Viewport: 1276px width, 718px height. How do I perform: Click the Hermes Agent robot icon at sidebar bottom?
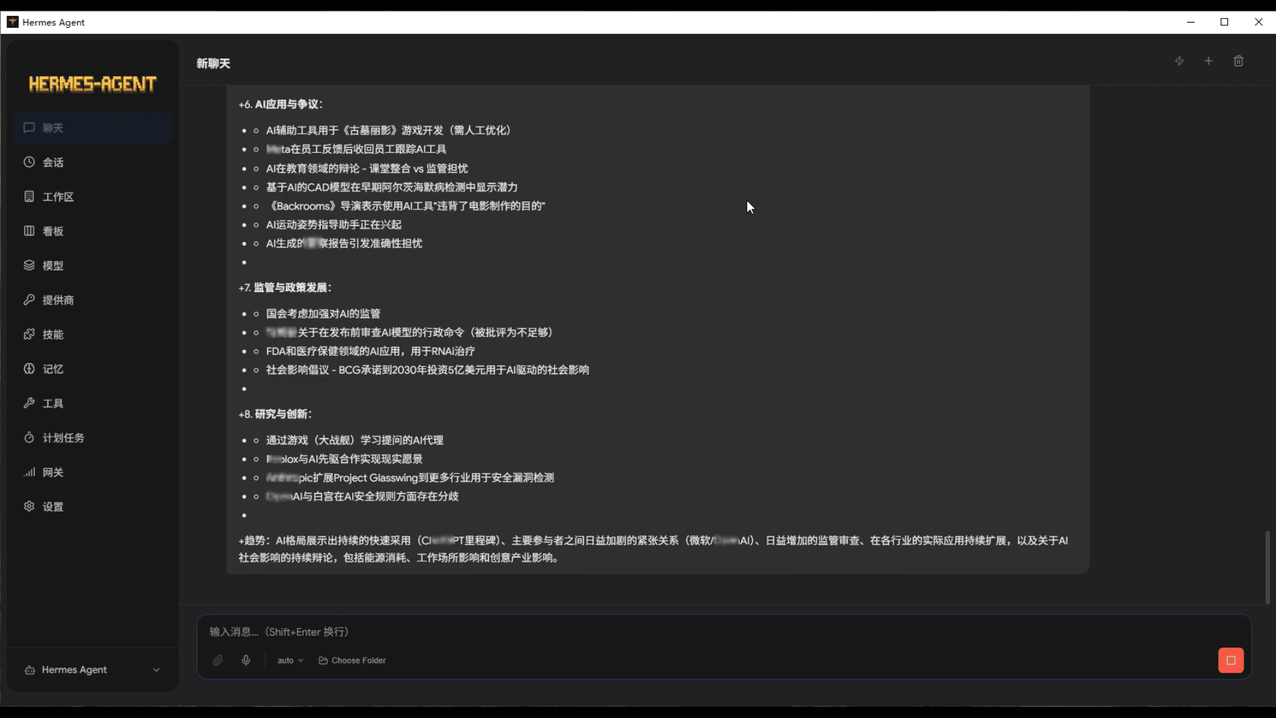(30, 670)
